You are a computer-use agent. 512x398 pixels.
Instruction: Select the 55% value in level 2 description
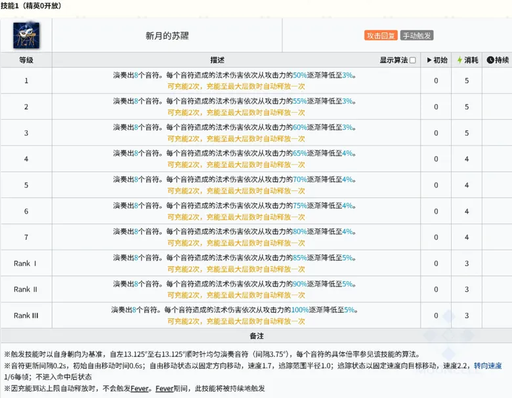pos(300,102)
